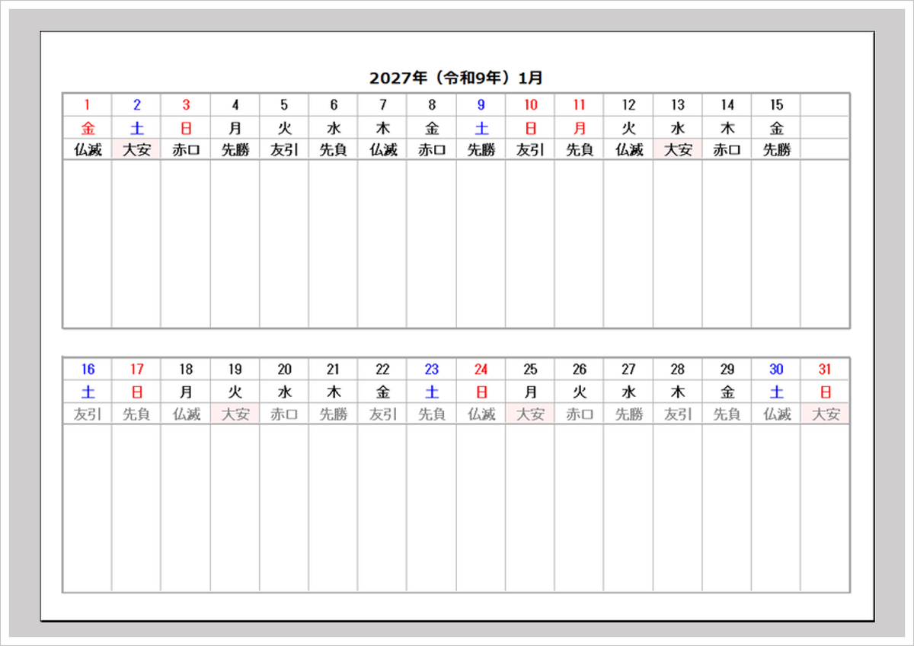Viewport: 914px width, 646px height.
Task: Select date number 5
Action: (x=284, y=105)
